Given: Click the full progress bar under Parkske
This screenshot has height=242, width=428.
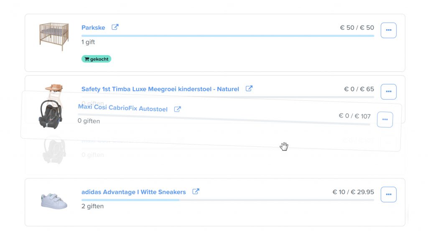Looking at the screenshot, I should [228, 36].
